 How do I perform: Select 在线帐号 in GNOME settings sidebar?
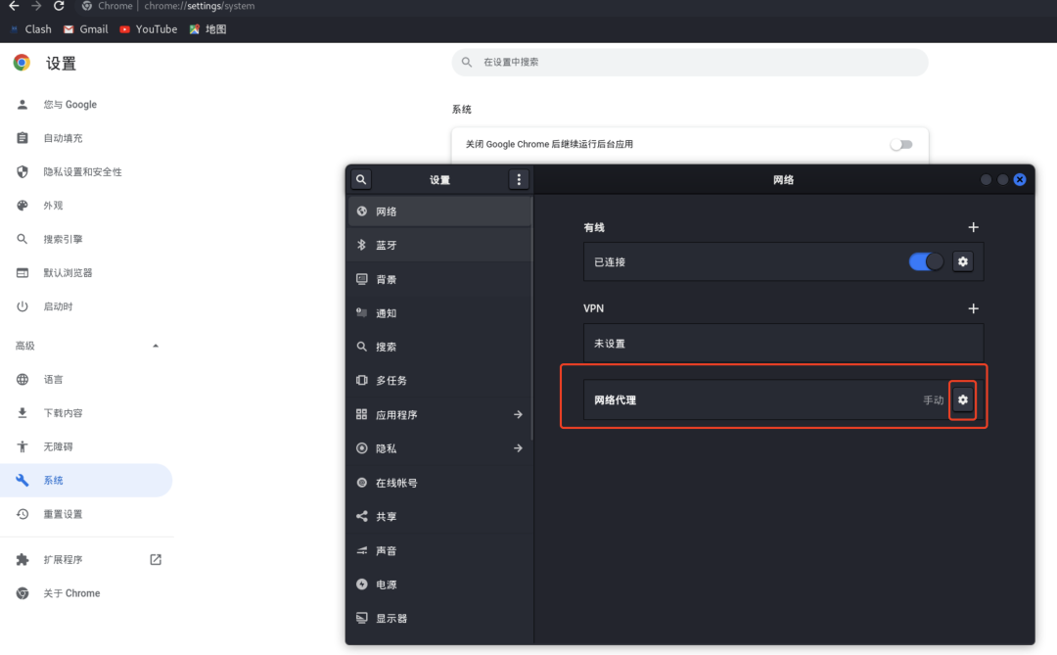(439, 483)
